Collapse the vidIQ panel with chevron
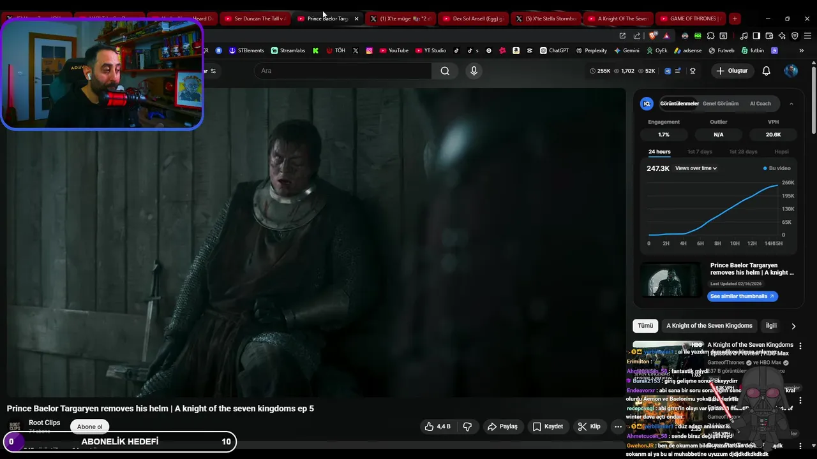The width and height of the screenshot is (817, 459). coord(791,103)
